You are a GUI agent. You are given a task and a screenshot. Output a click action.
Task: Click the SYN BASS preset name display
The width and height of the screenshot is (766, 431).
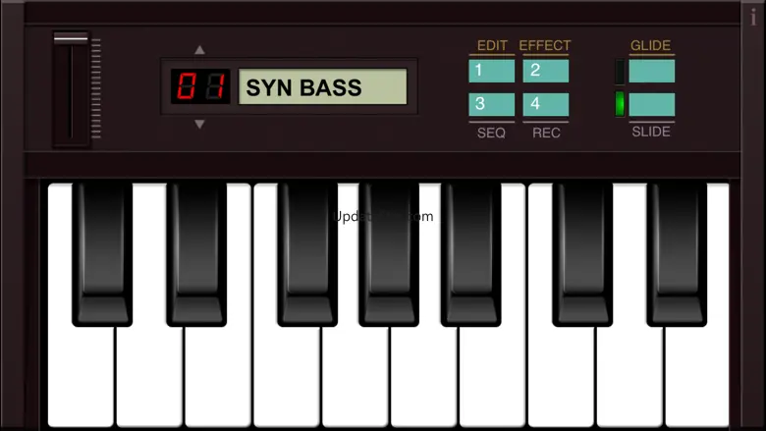[x=322, y=86]
